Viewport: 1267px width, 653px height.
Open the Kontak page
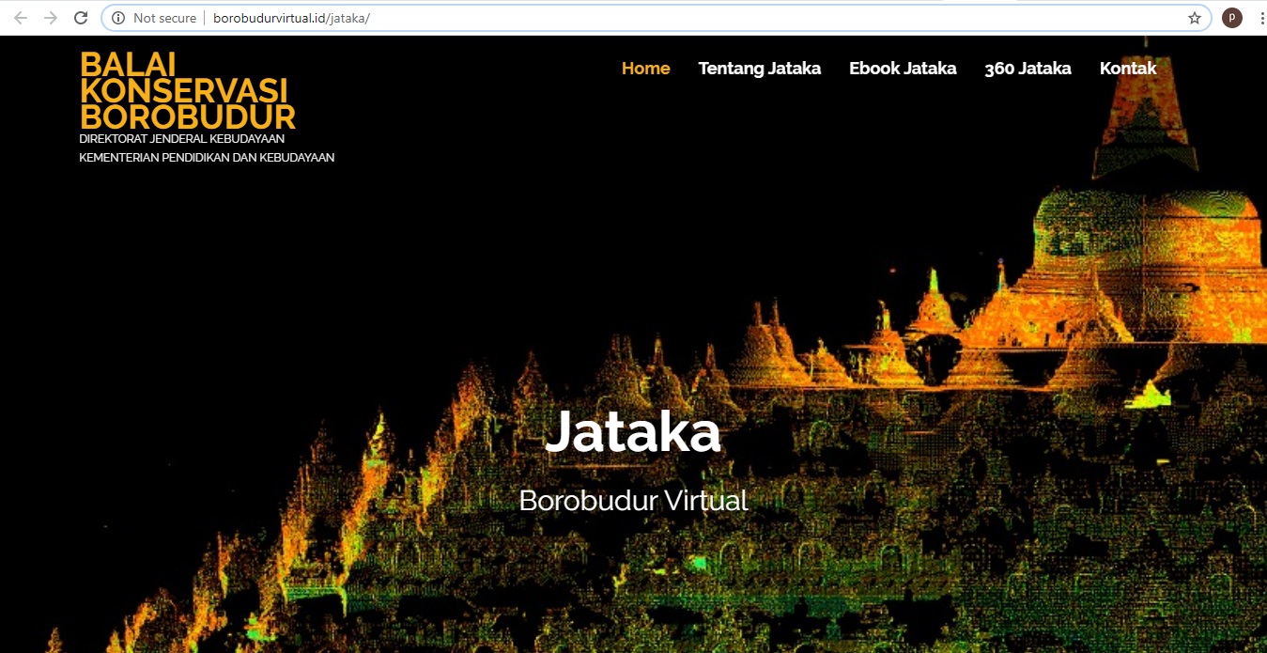(x=1128, y=69)
